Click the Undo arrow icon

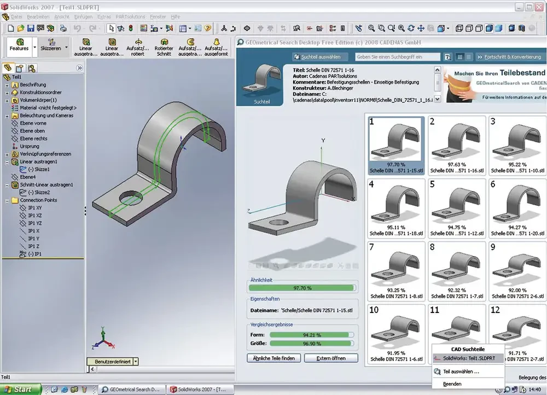pyautogui.click(x=77, y=28)
